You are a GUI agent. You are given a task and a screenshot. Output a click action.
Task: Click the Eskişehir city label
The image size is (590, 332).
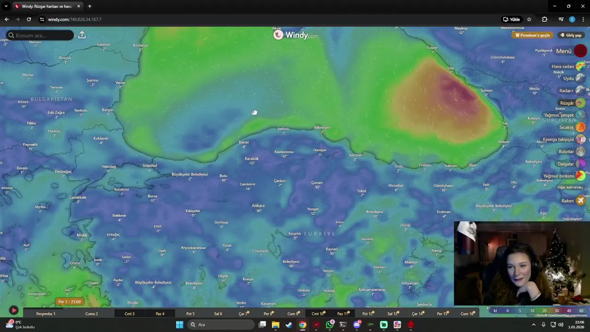tap(193, 211)
